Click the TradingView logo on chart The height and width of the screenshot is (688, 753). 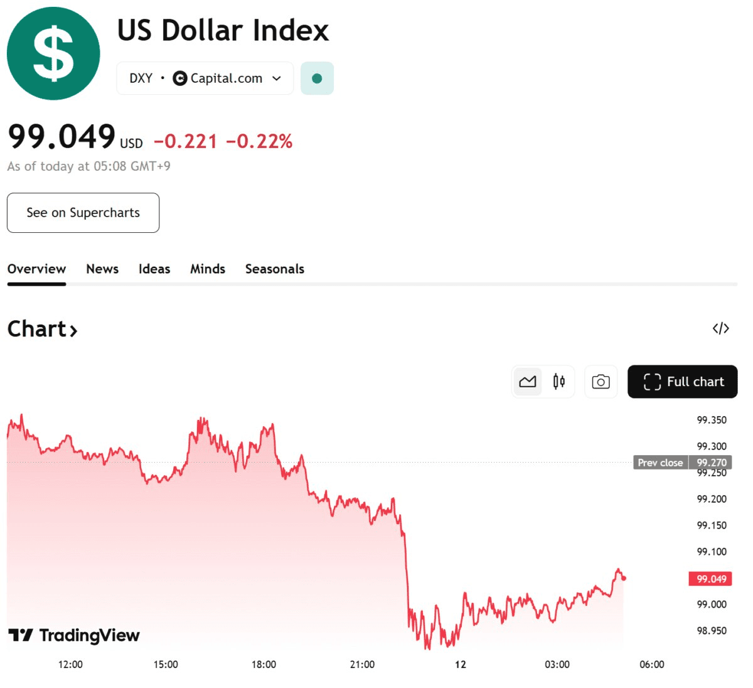(x=74, y=635)
